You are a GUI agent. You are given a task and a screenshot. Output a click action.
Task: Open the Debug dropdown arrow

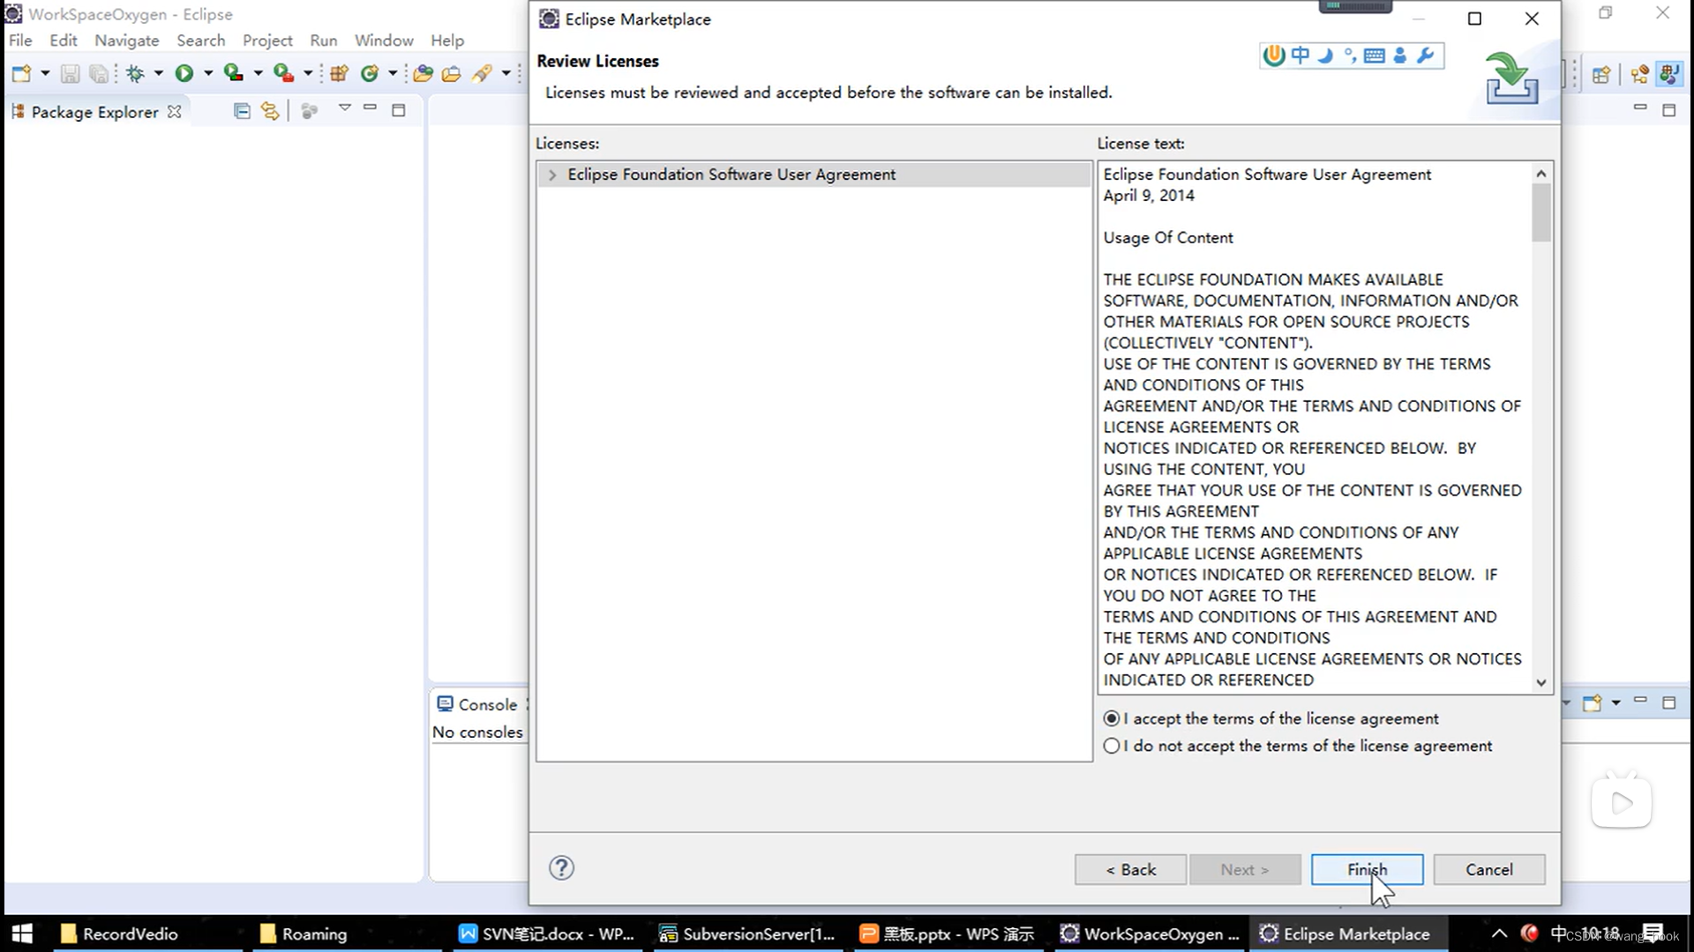(x=159, y=74)
